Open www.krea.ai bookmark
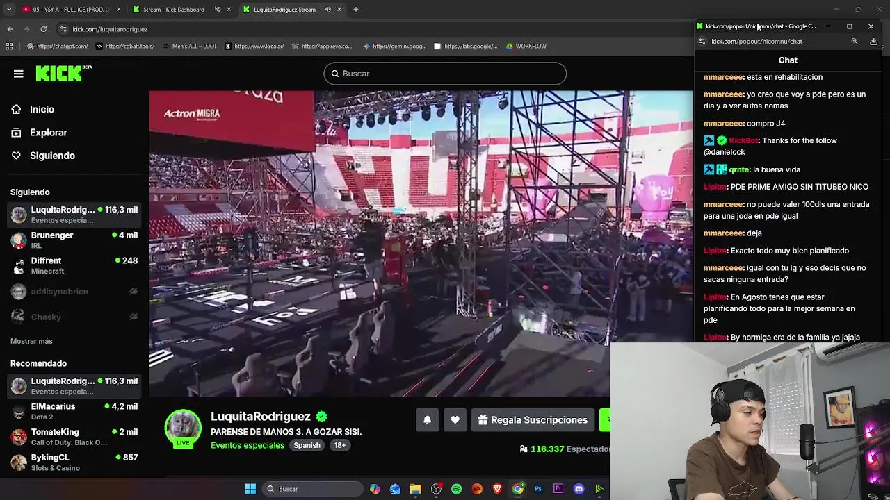 [x=254, y=47]
